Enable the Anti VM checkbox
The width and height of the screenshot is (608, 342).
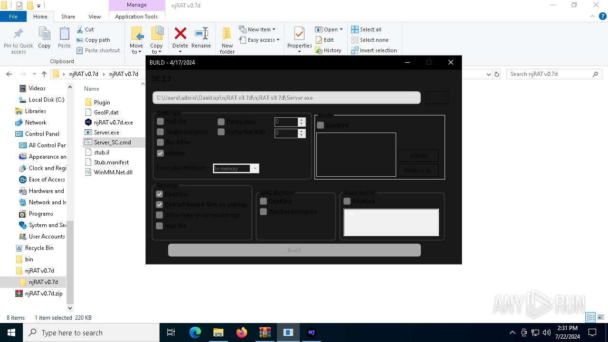(x=160, y=122)
